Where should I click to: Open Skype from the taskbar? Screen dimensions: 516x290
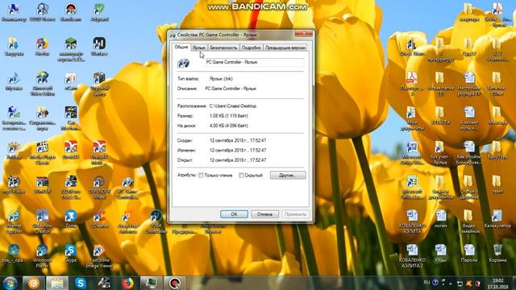(81, 283)
